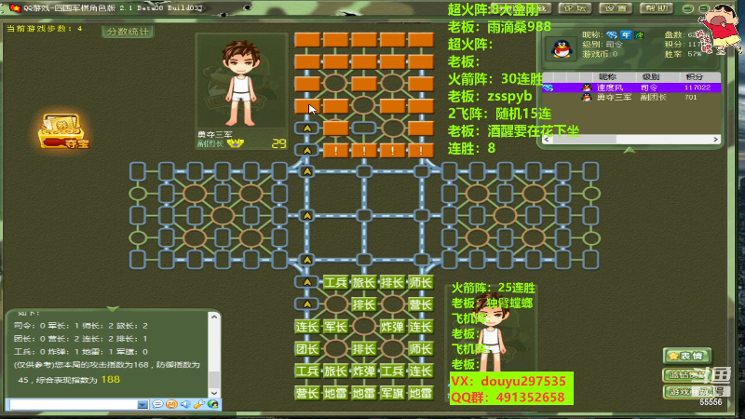Open the 论坛 forum menu button
Image resolution: width=745 pixels, height=419 pixels.
pyautogui.click(x=575, y=8)
